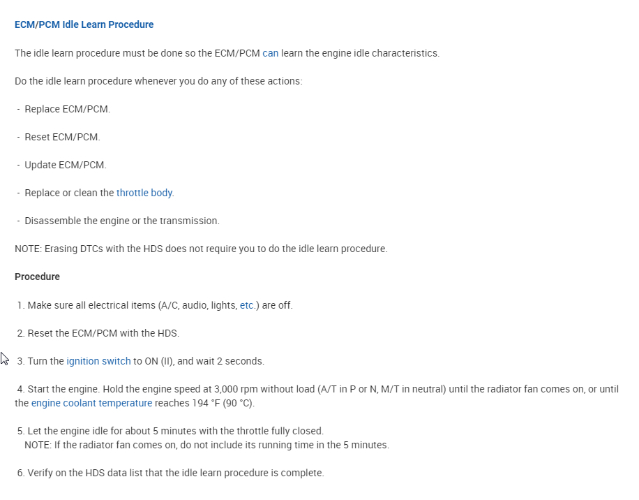This screenshot has width=639, height=500.
Task: Follow the "etc." link in step 1
Action: (247, 305)
